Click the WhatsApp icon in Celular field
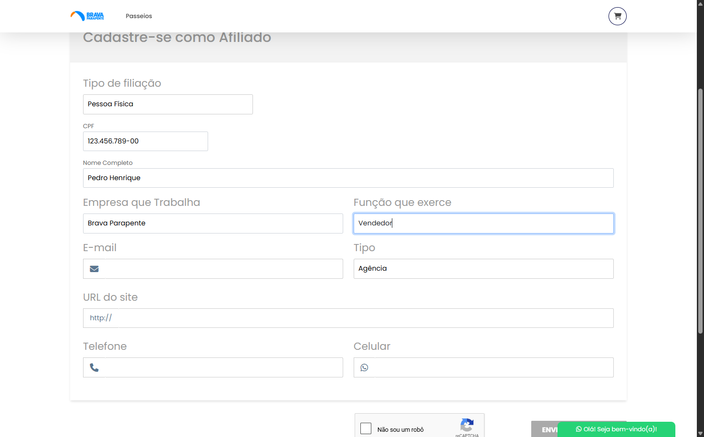Screen dimensions: 704x437 point(364,367)
